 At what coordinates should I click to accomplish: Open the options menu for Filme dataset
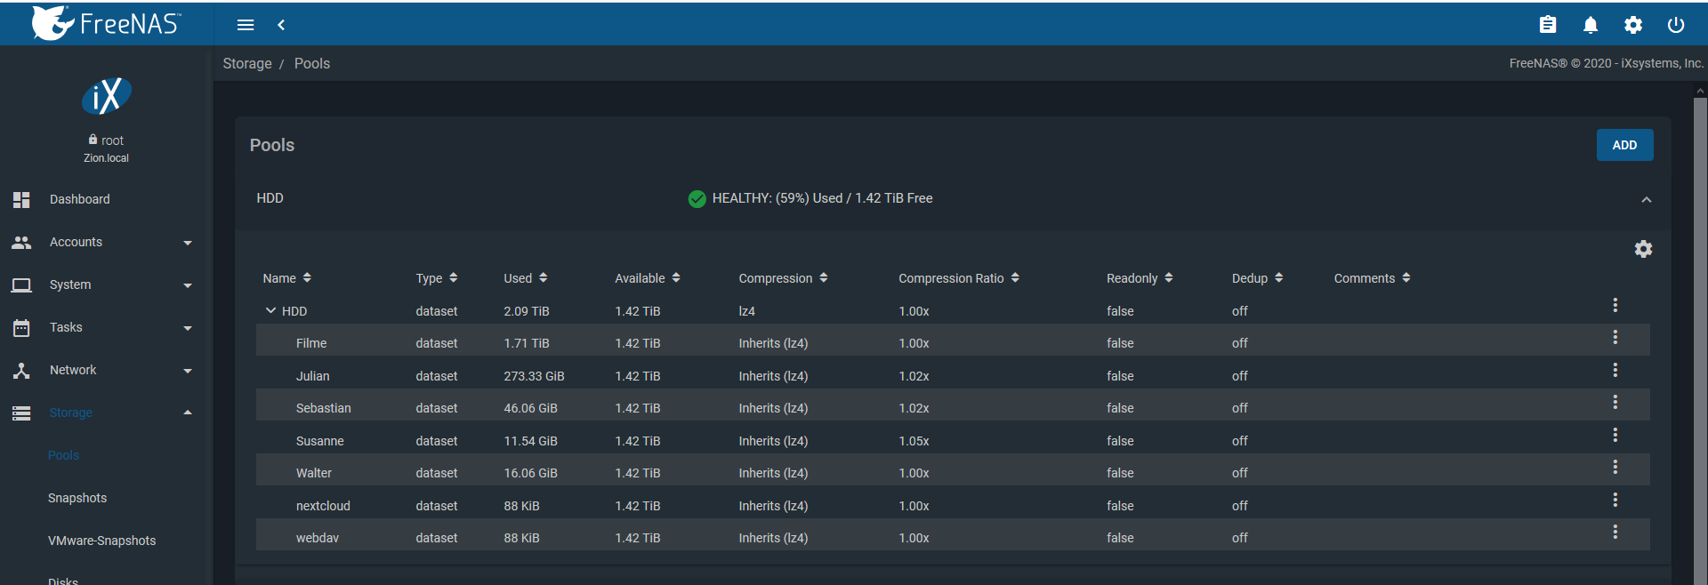(x=1615, y=338)
